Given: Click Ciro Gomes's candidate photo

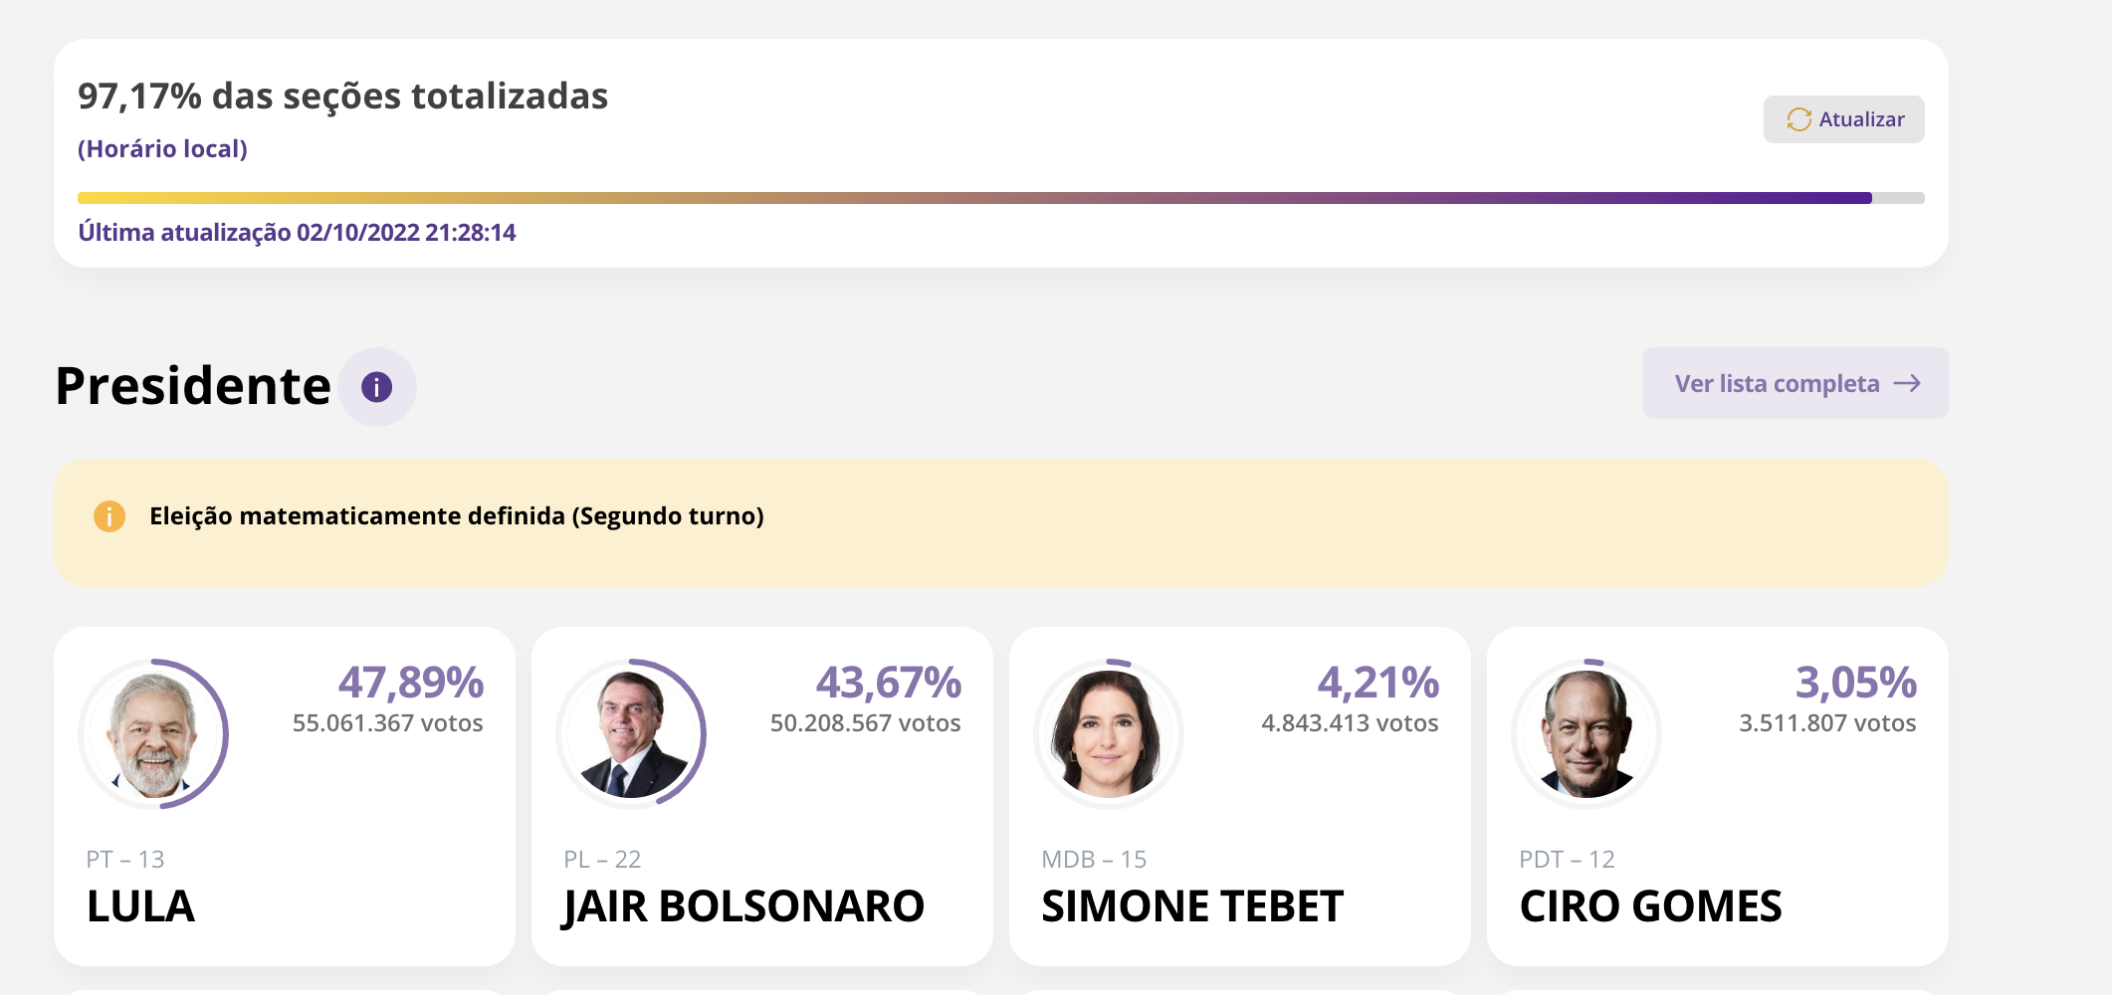Looking at the screenshot, I should pyautogui.click(x=1586, y=734).
